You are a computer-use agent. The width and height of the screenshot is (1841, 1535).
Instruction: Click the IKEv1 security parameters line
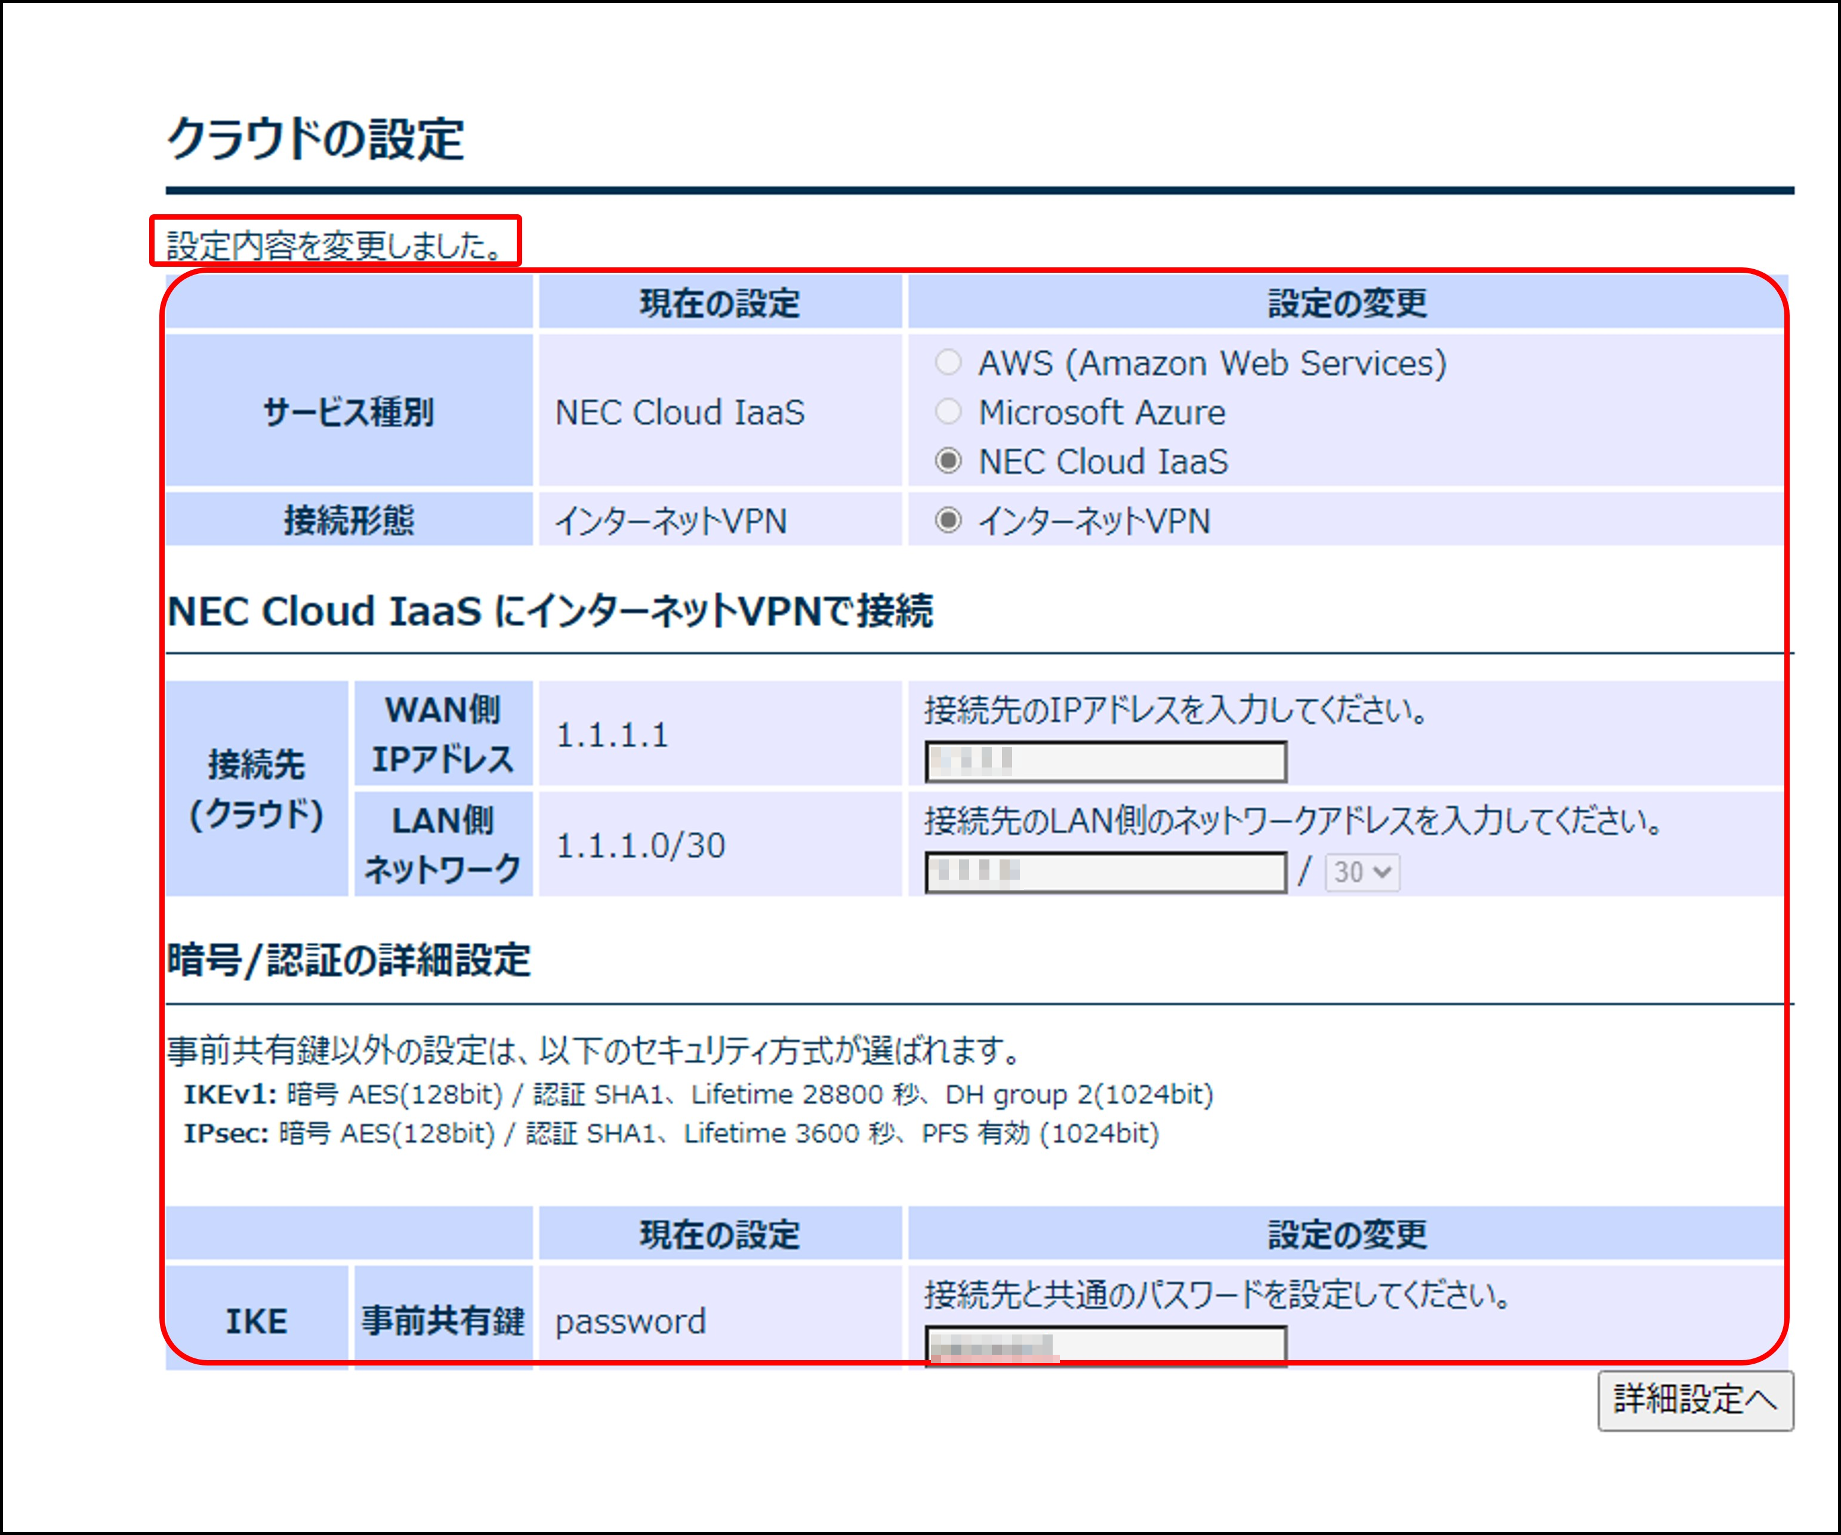698,1094
